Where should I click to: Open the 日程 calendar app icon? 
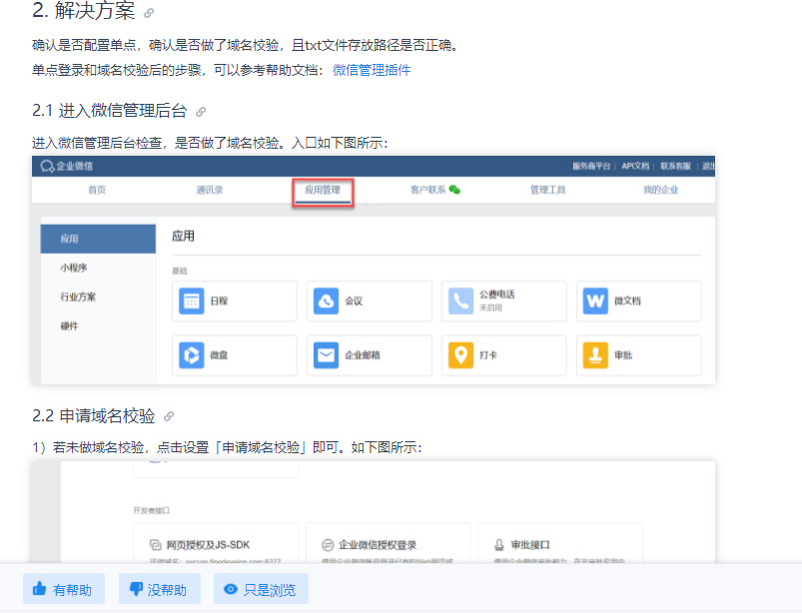coord(192,302)
